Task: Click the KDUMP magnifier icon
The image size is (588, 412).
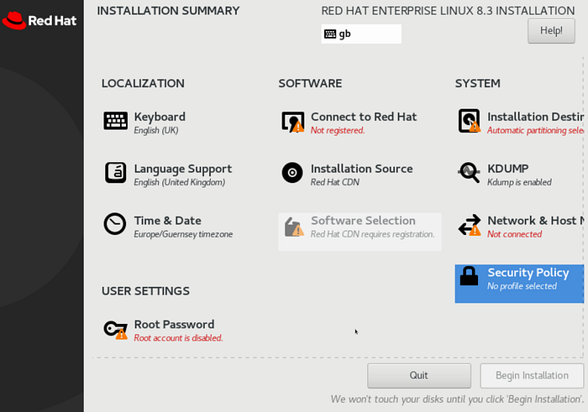Action: 469,172
